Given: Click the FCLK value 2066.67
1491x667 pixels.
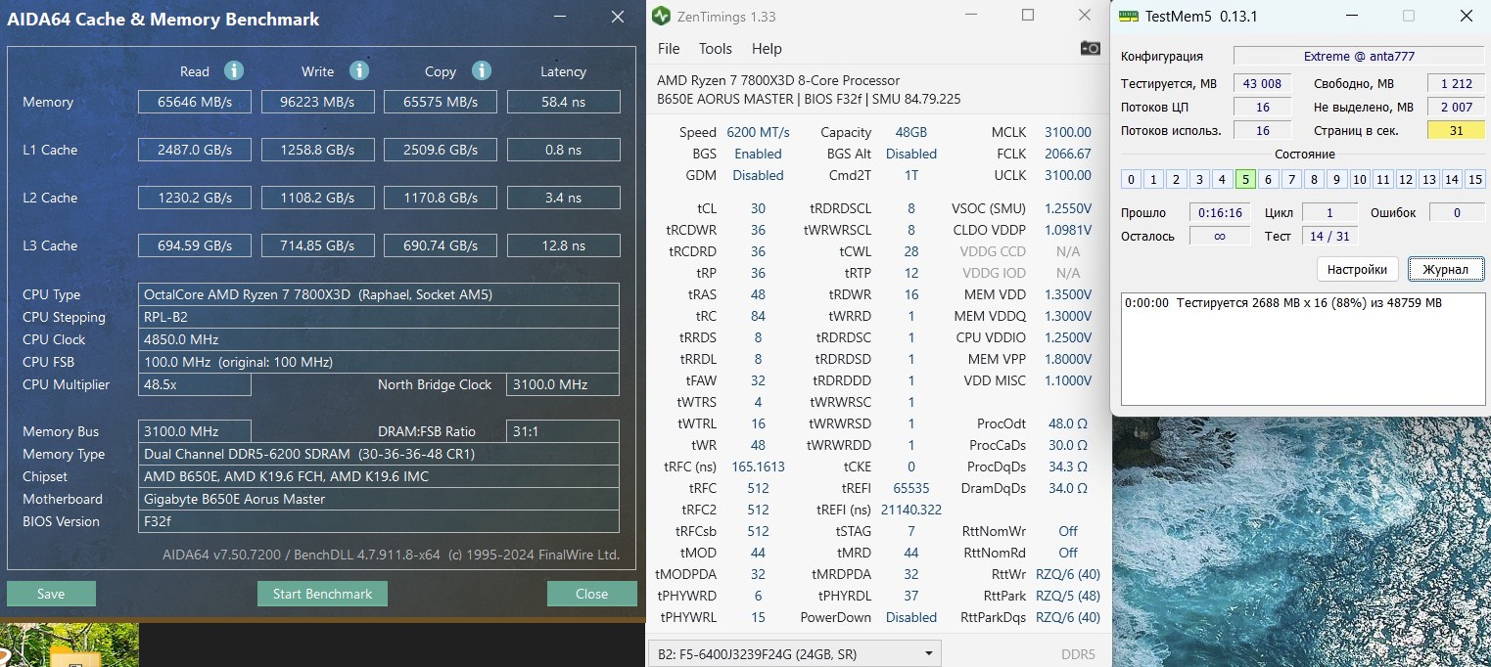Looking at the screenshot, I should pyautogui.click(x=1068, y=154).
